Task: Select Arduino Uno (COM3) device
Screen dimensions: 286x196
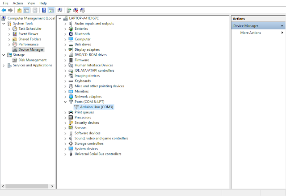Action: (94, 107)
